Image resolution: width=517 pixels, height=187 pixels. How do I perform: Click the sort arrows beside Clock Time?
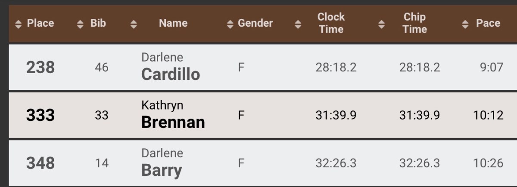point(298,25)
